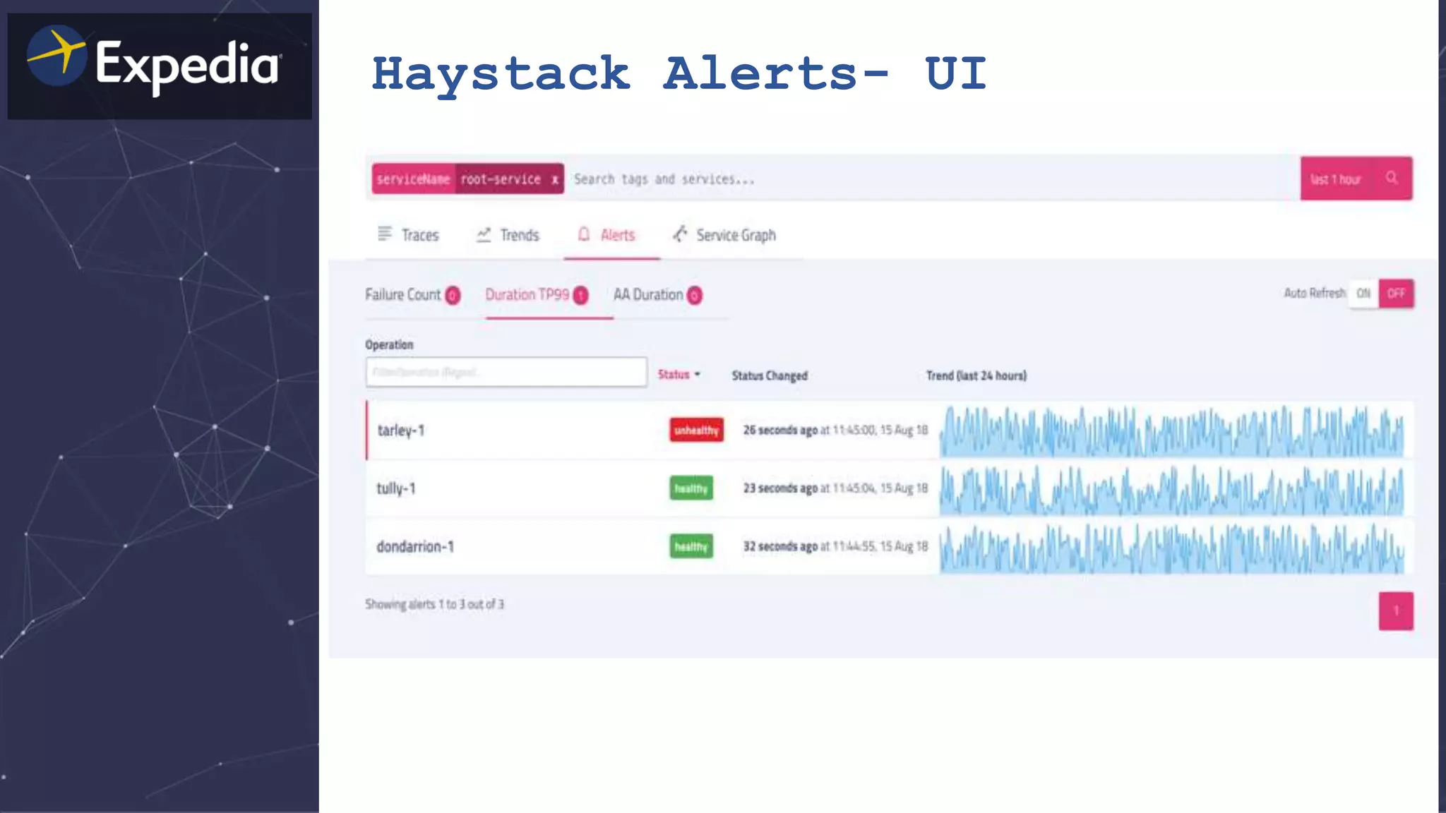This screenshot has height=813, width=1446.
Task: Open the Status sort dropdown
Action: tap(679, 375)
